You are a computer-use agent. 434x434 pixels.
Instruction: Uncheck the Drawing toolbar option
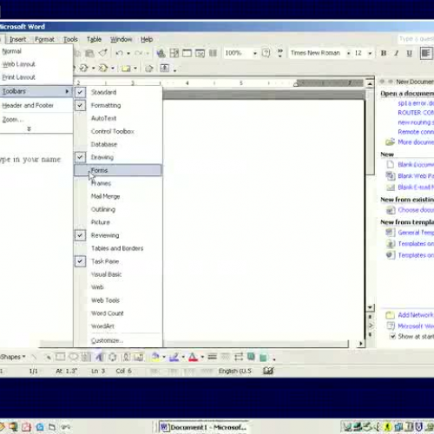tap(80, 157)
